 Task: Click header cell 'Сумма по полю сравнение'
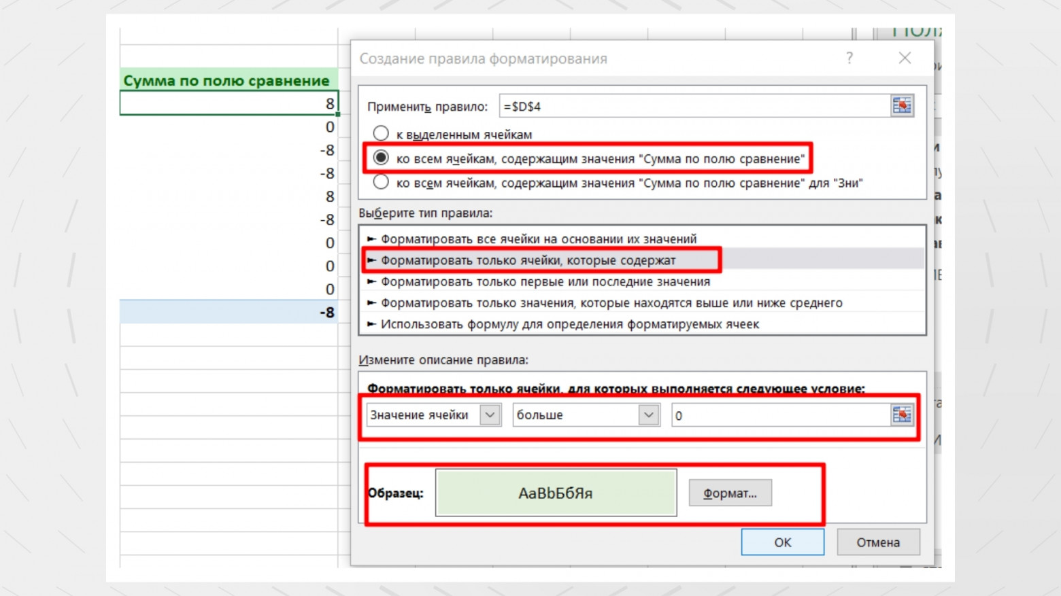click(x=229, y=80)
